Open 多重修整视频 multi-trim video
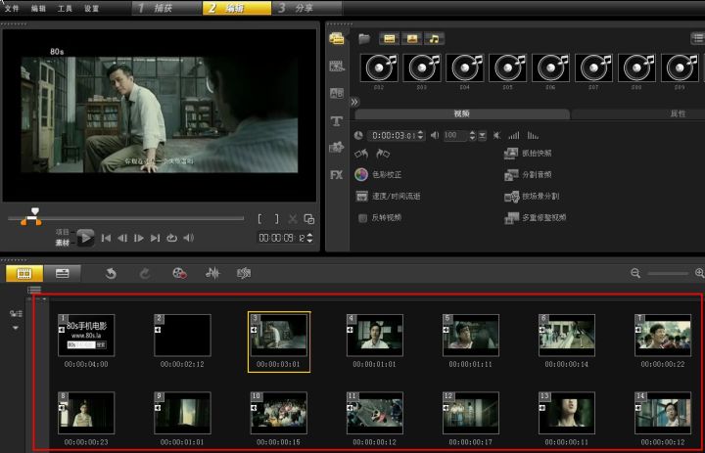The width and height of the screenshot is (705, 453). click(535, 218)
